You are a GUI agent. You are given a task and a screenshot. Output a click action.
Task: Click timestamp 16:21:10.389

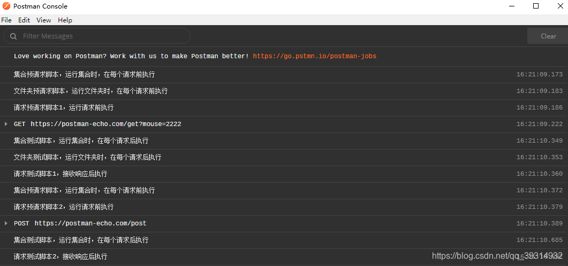[540, 223]
